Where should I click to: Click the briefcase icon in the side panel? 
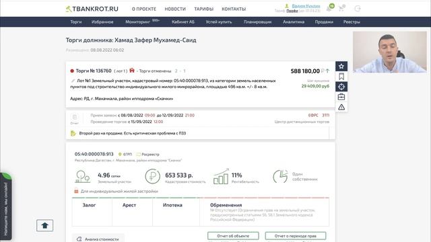pyautogui.click(x=341, y=97)
